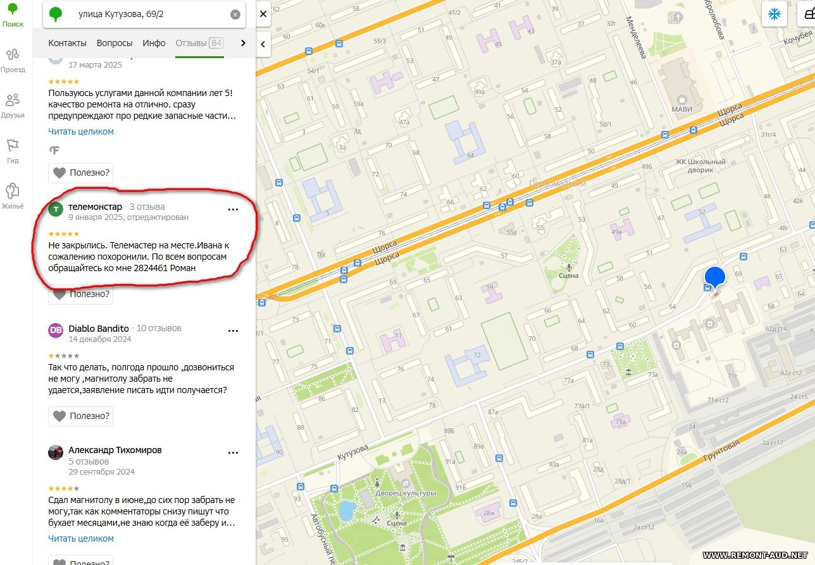The image size is (815, 565).
Task: Click the snowflake button on the map
Action: click(774, 15)
